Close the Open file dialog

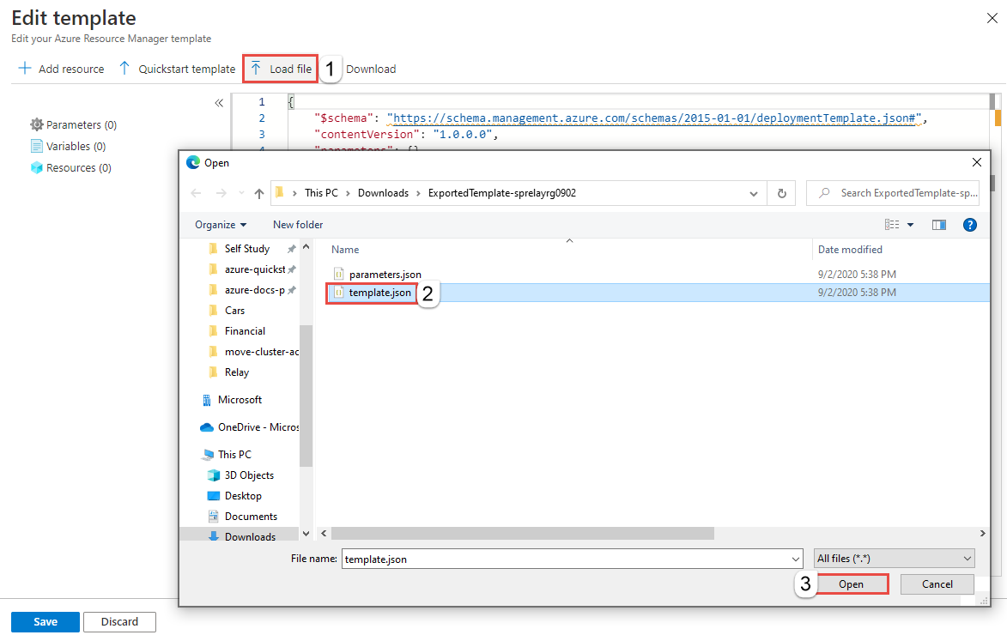click(x=977, y=162)
